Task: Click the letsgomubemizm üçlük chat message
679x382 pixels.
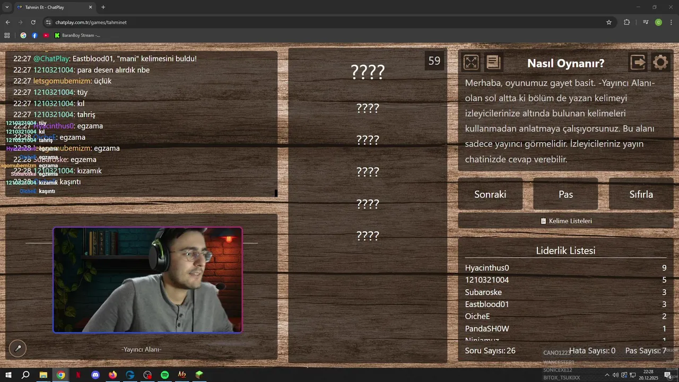Action: click(63, 81)
